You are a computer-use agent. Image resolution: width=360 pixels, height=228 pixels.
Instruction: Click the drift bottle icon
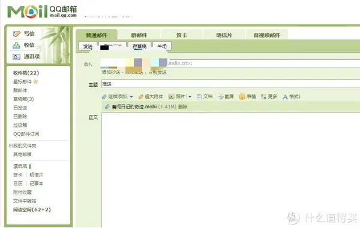pos(30,166)
